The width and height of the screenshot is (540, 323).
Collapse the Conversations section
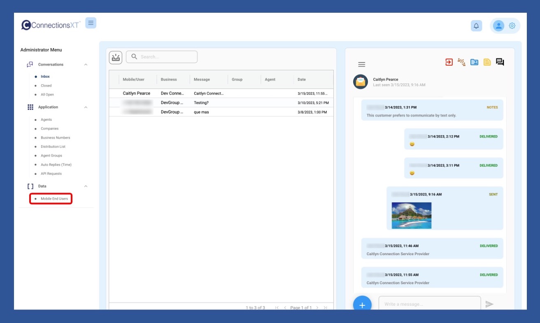pyautogui.click(x=86, y=65)
